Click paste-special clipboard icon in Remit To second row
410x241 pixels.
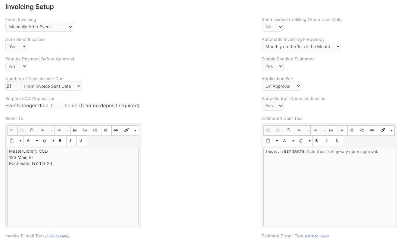(x=12, y=141)
